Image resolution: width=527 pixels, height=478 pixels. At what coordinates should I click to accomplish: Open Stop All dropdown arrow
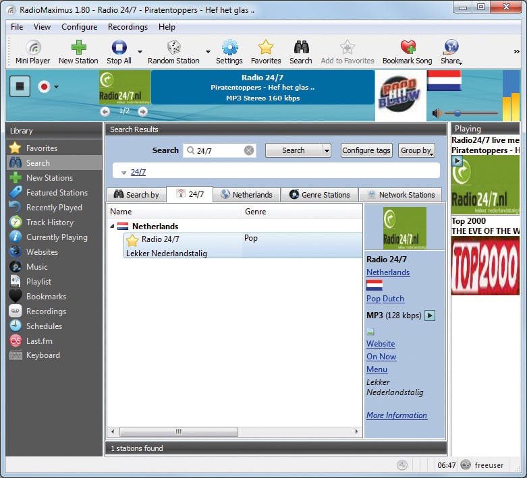click(140, 52)
